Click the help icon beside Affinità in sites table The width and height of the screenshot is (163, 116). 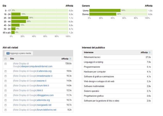coord(70,59)
